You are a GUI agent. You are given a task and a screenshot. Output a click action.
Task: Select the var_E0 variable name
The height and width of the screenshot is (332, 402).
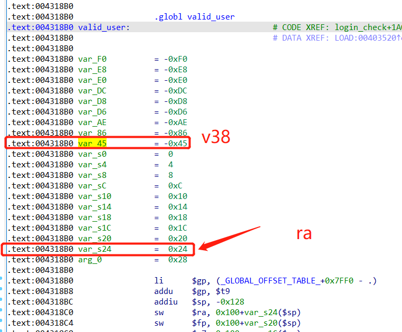click(92, 80)
